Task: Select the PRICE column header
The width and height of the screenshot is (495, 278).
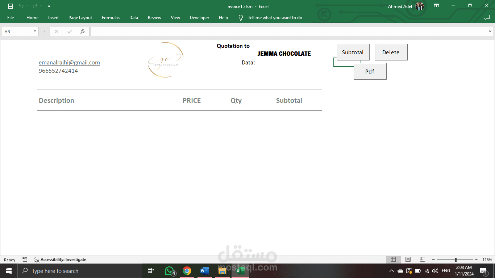Action: click(x=192, y=101)
